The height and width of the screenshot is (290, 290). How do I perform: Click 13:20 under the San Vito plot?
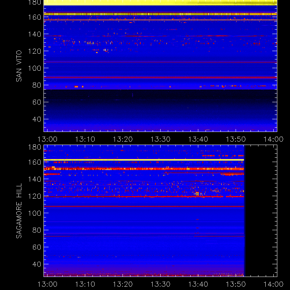pyautogui.click(x=123, y=139)
